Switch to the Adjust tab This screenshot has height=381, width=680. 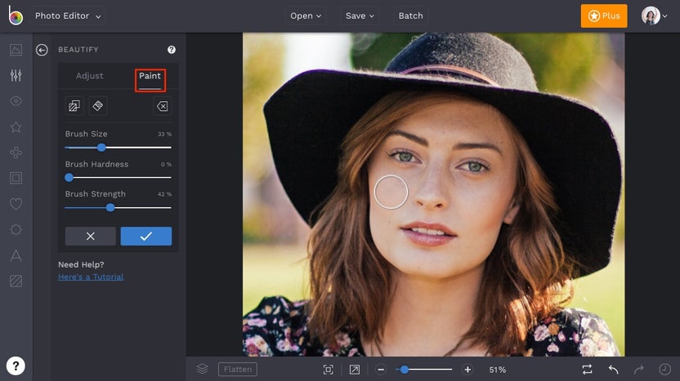click(x=90, y=76)
